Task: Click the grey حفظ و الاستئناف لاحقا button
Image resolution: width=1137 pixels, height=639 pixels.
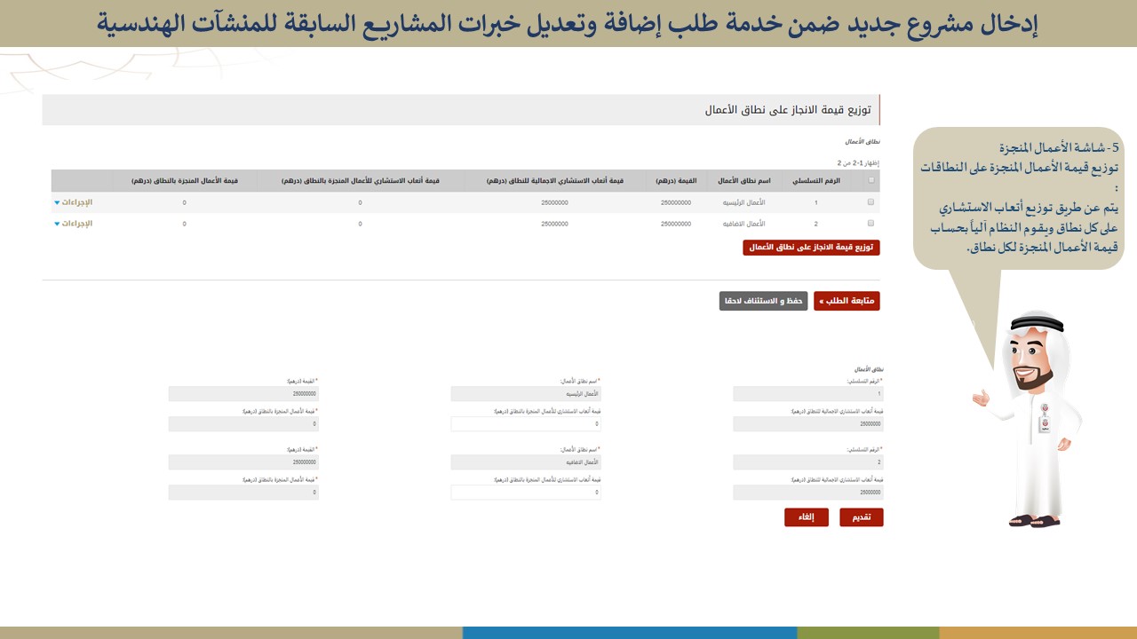Action: tap(763, 302)
